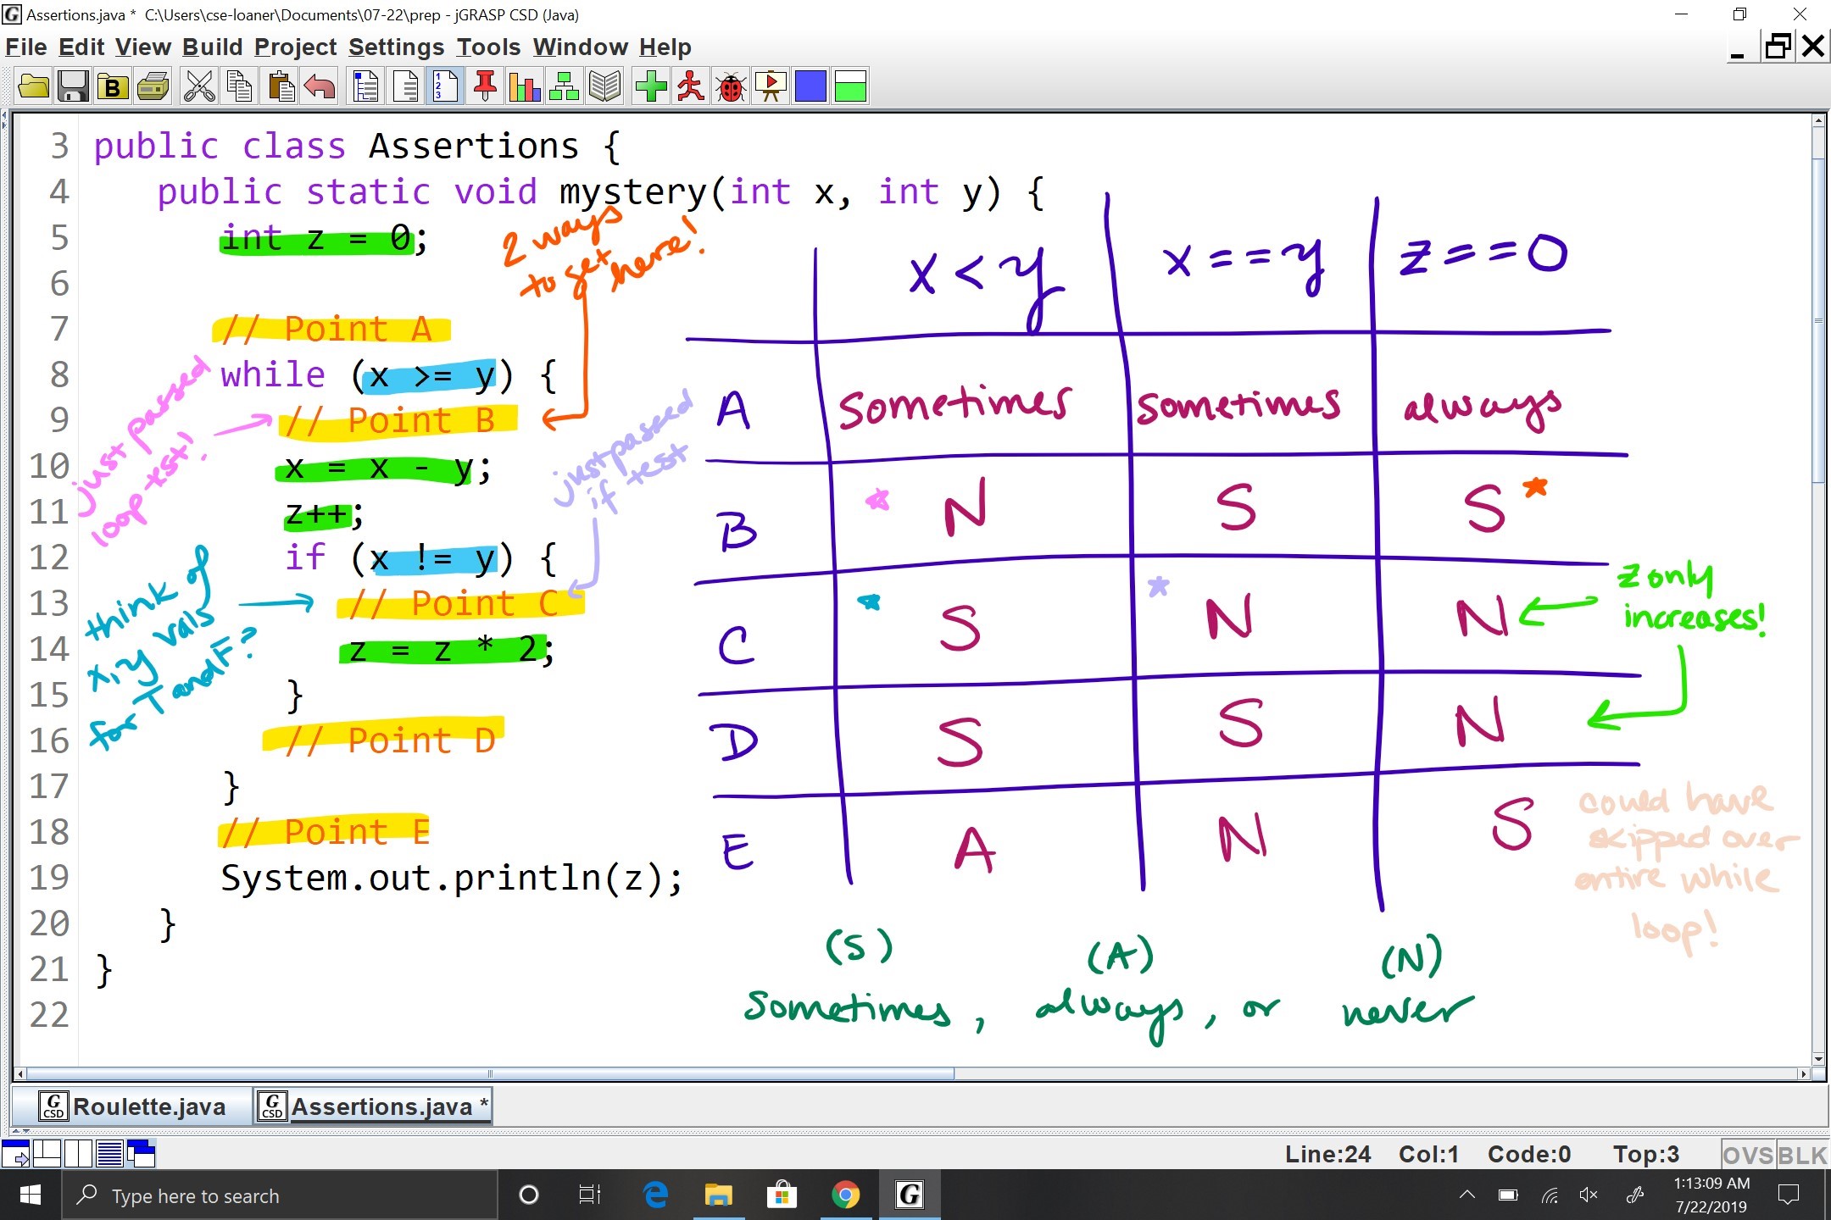Save the current file
1831x1220 pixels.
(x=72, y=86)
